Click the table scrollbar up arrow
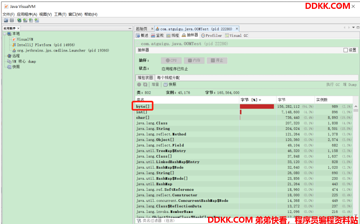The image size is (360, 224). tap(356, 106)
